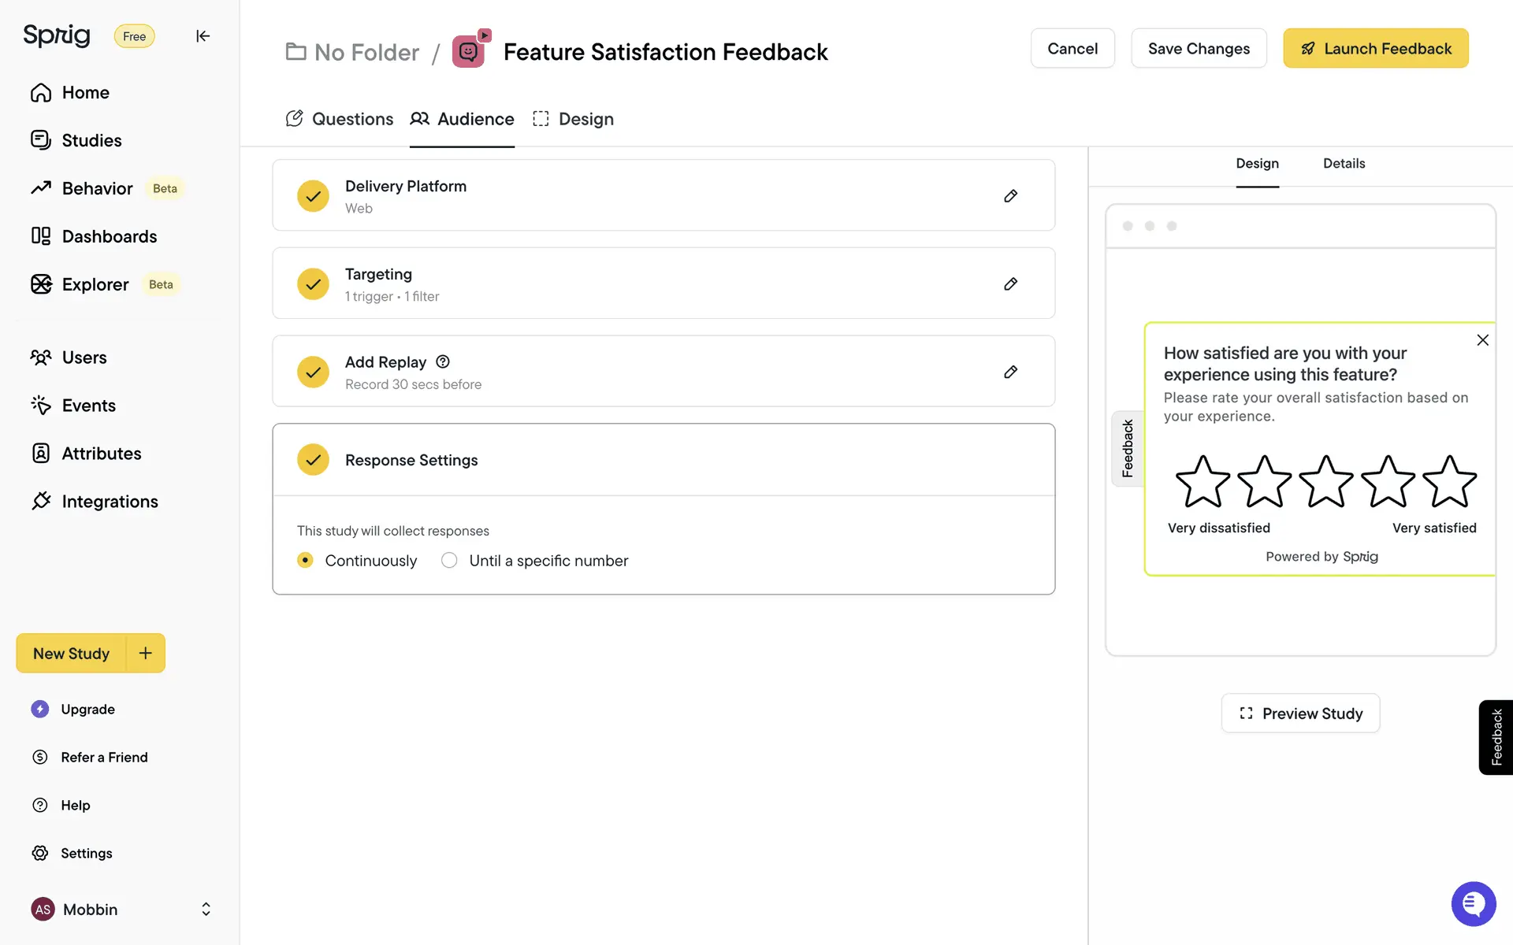1513x945 pixels.
Task: Open the study emoji icon picker
Action: tap(469, 52)
